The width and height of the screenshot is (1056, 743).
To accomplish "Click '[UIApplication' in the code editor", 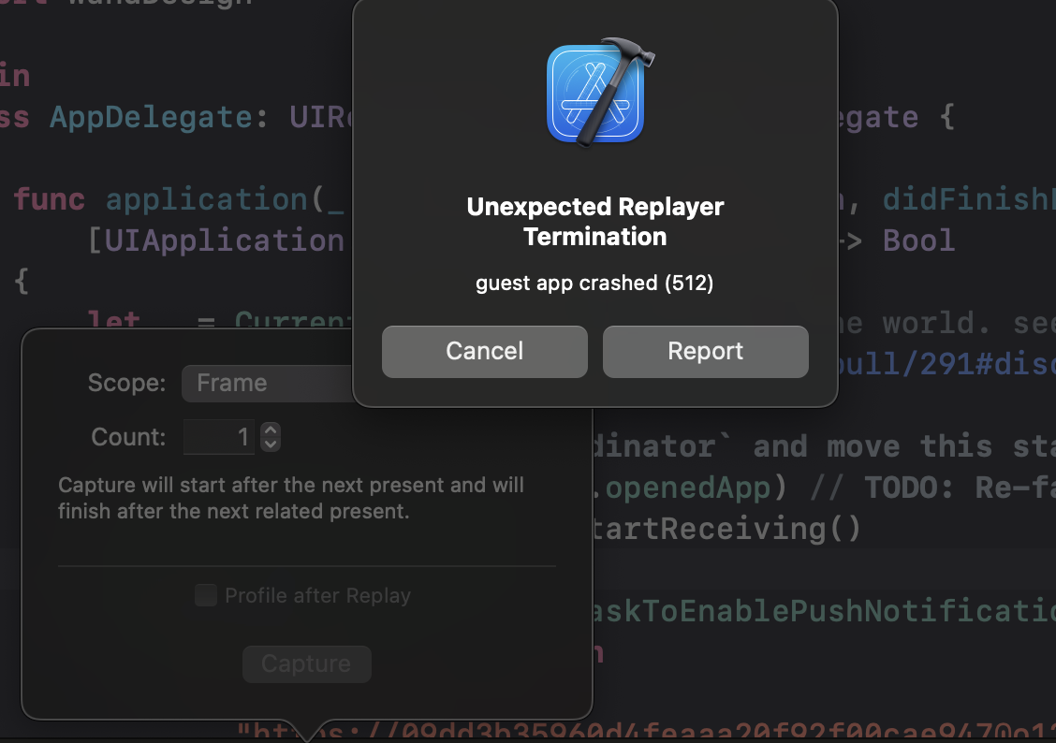I will tap(216, 240).
